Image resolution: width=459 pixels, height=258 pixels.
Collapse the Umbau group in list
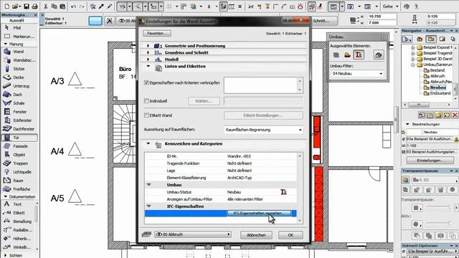[148, 185]
